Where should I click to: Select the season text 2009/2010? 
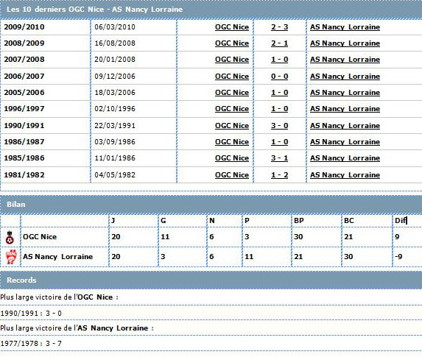(x=24, y=27)
